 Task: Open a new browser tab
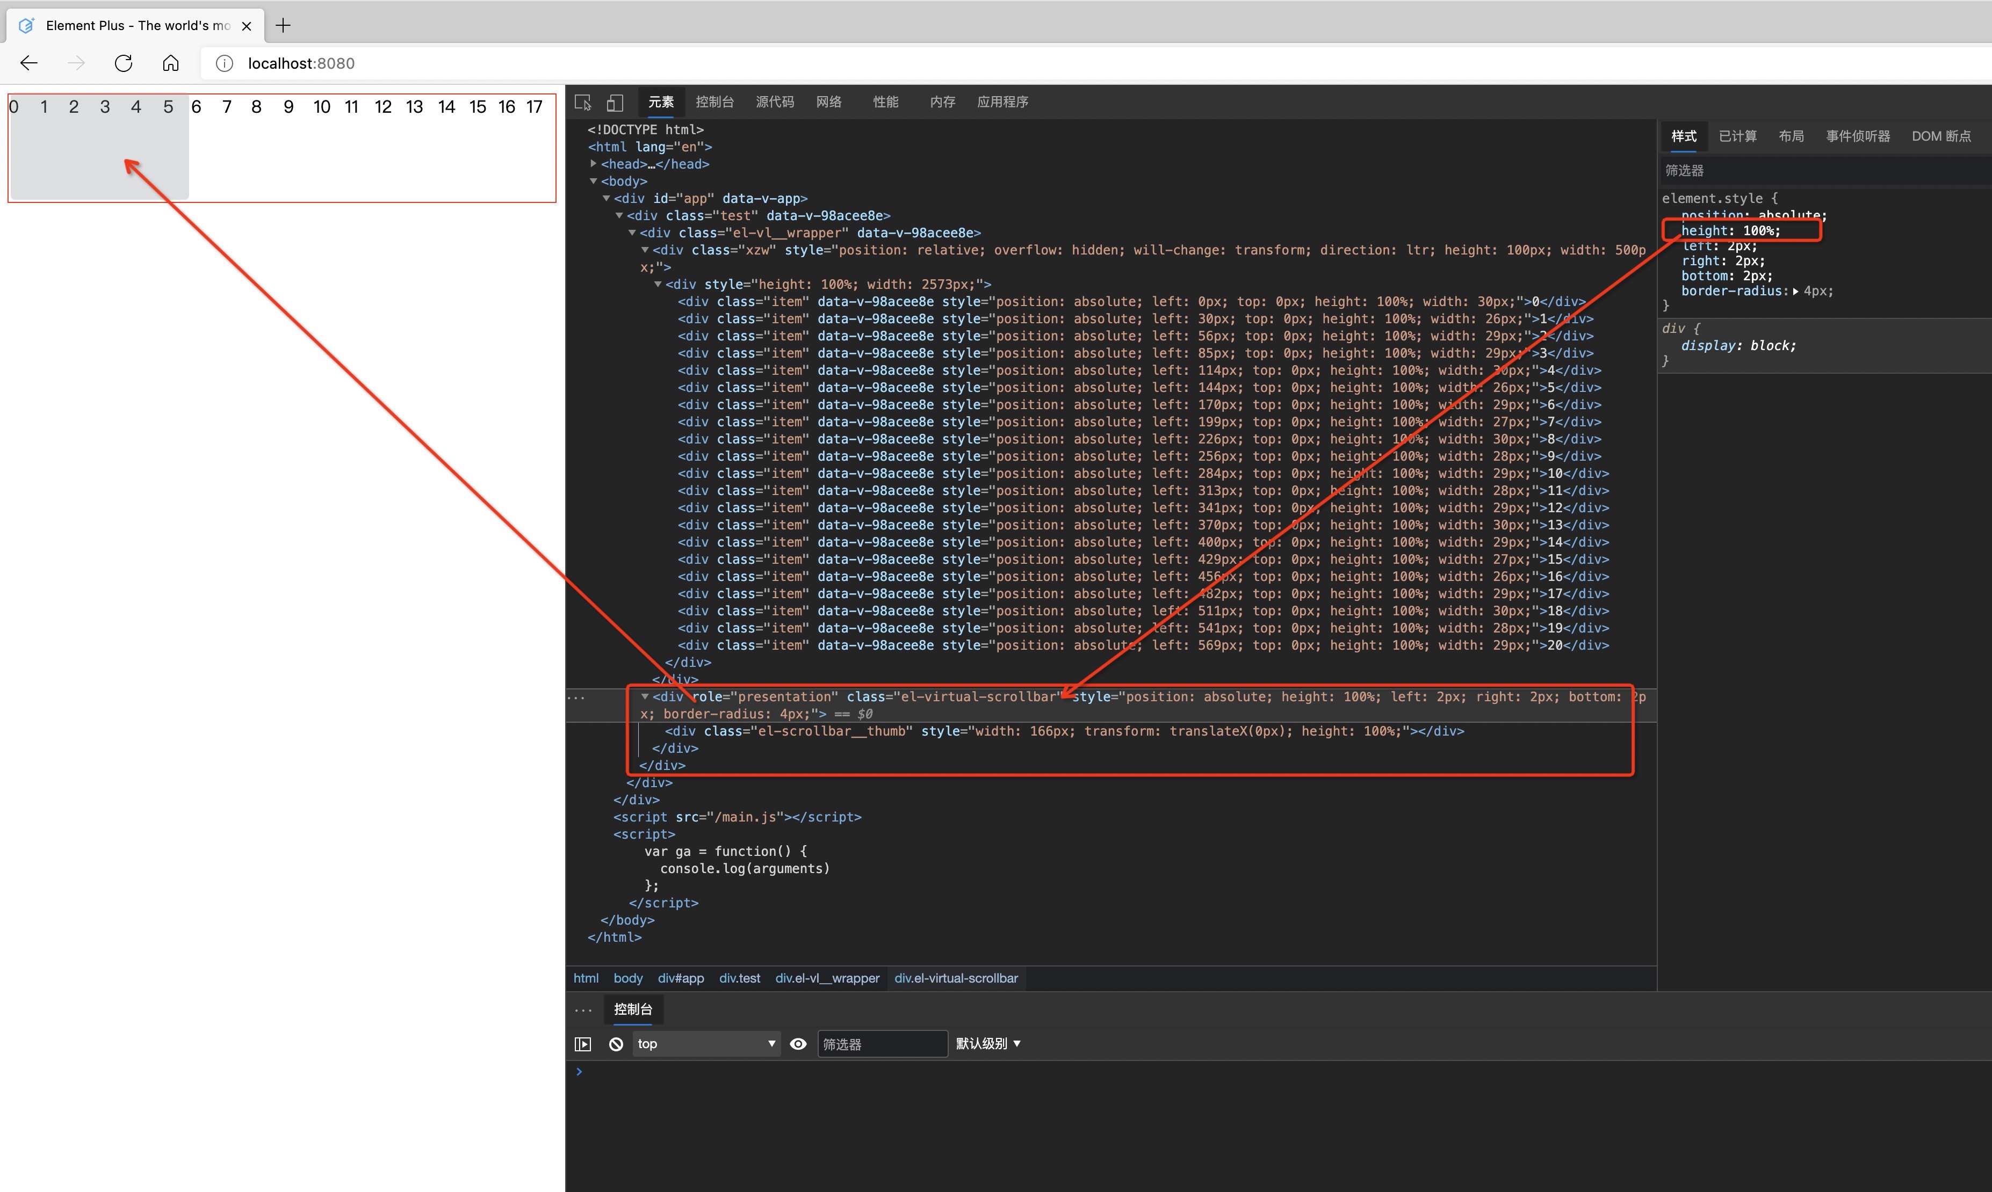pyautogui.click(x=283, y=26)
